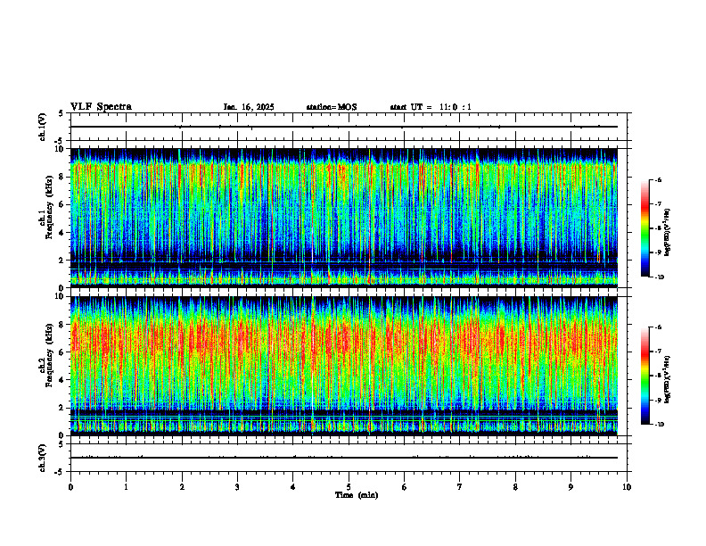Viewport: 706px width, 546px height.
Task: Click time axis tick label "7"
Action: pyautogui.click(x=460, y=487)
